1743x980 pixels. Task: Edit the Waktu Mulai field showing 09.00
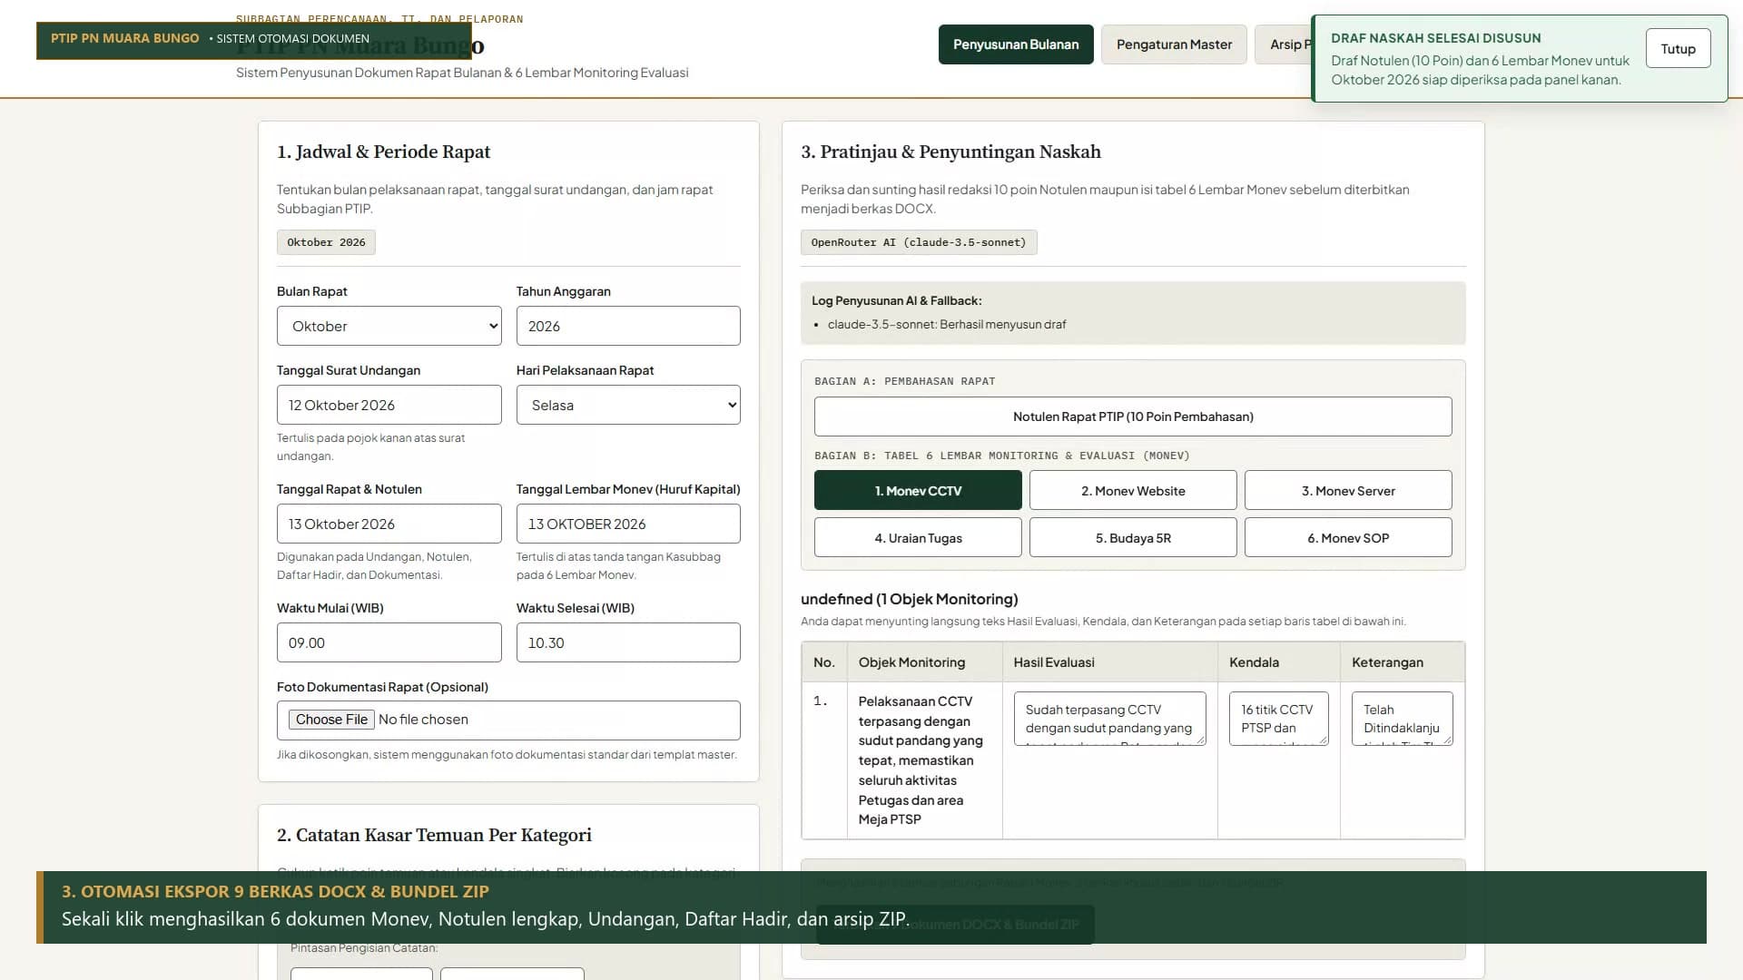click(x=389, y=642)
